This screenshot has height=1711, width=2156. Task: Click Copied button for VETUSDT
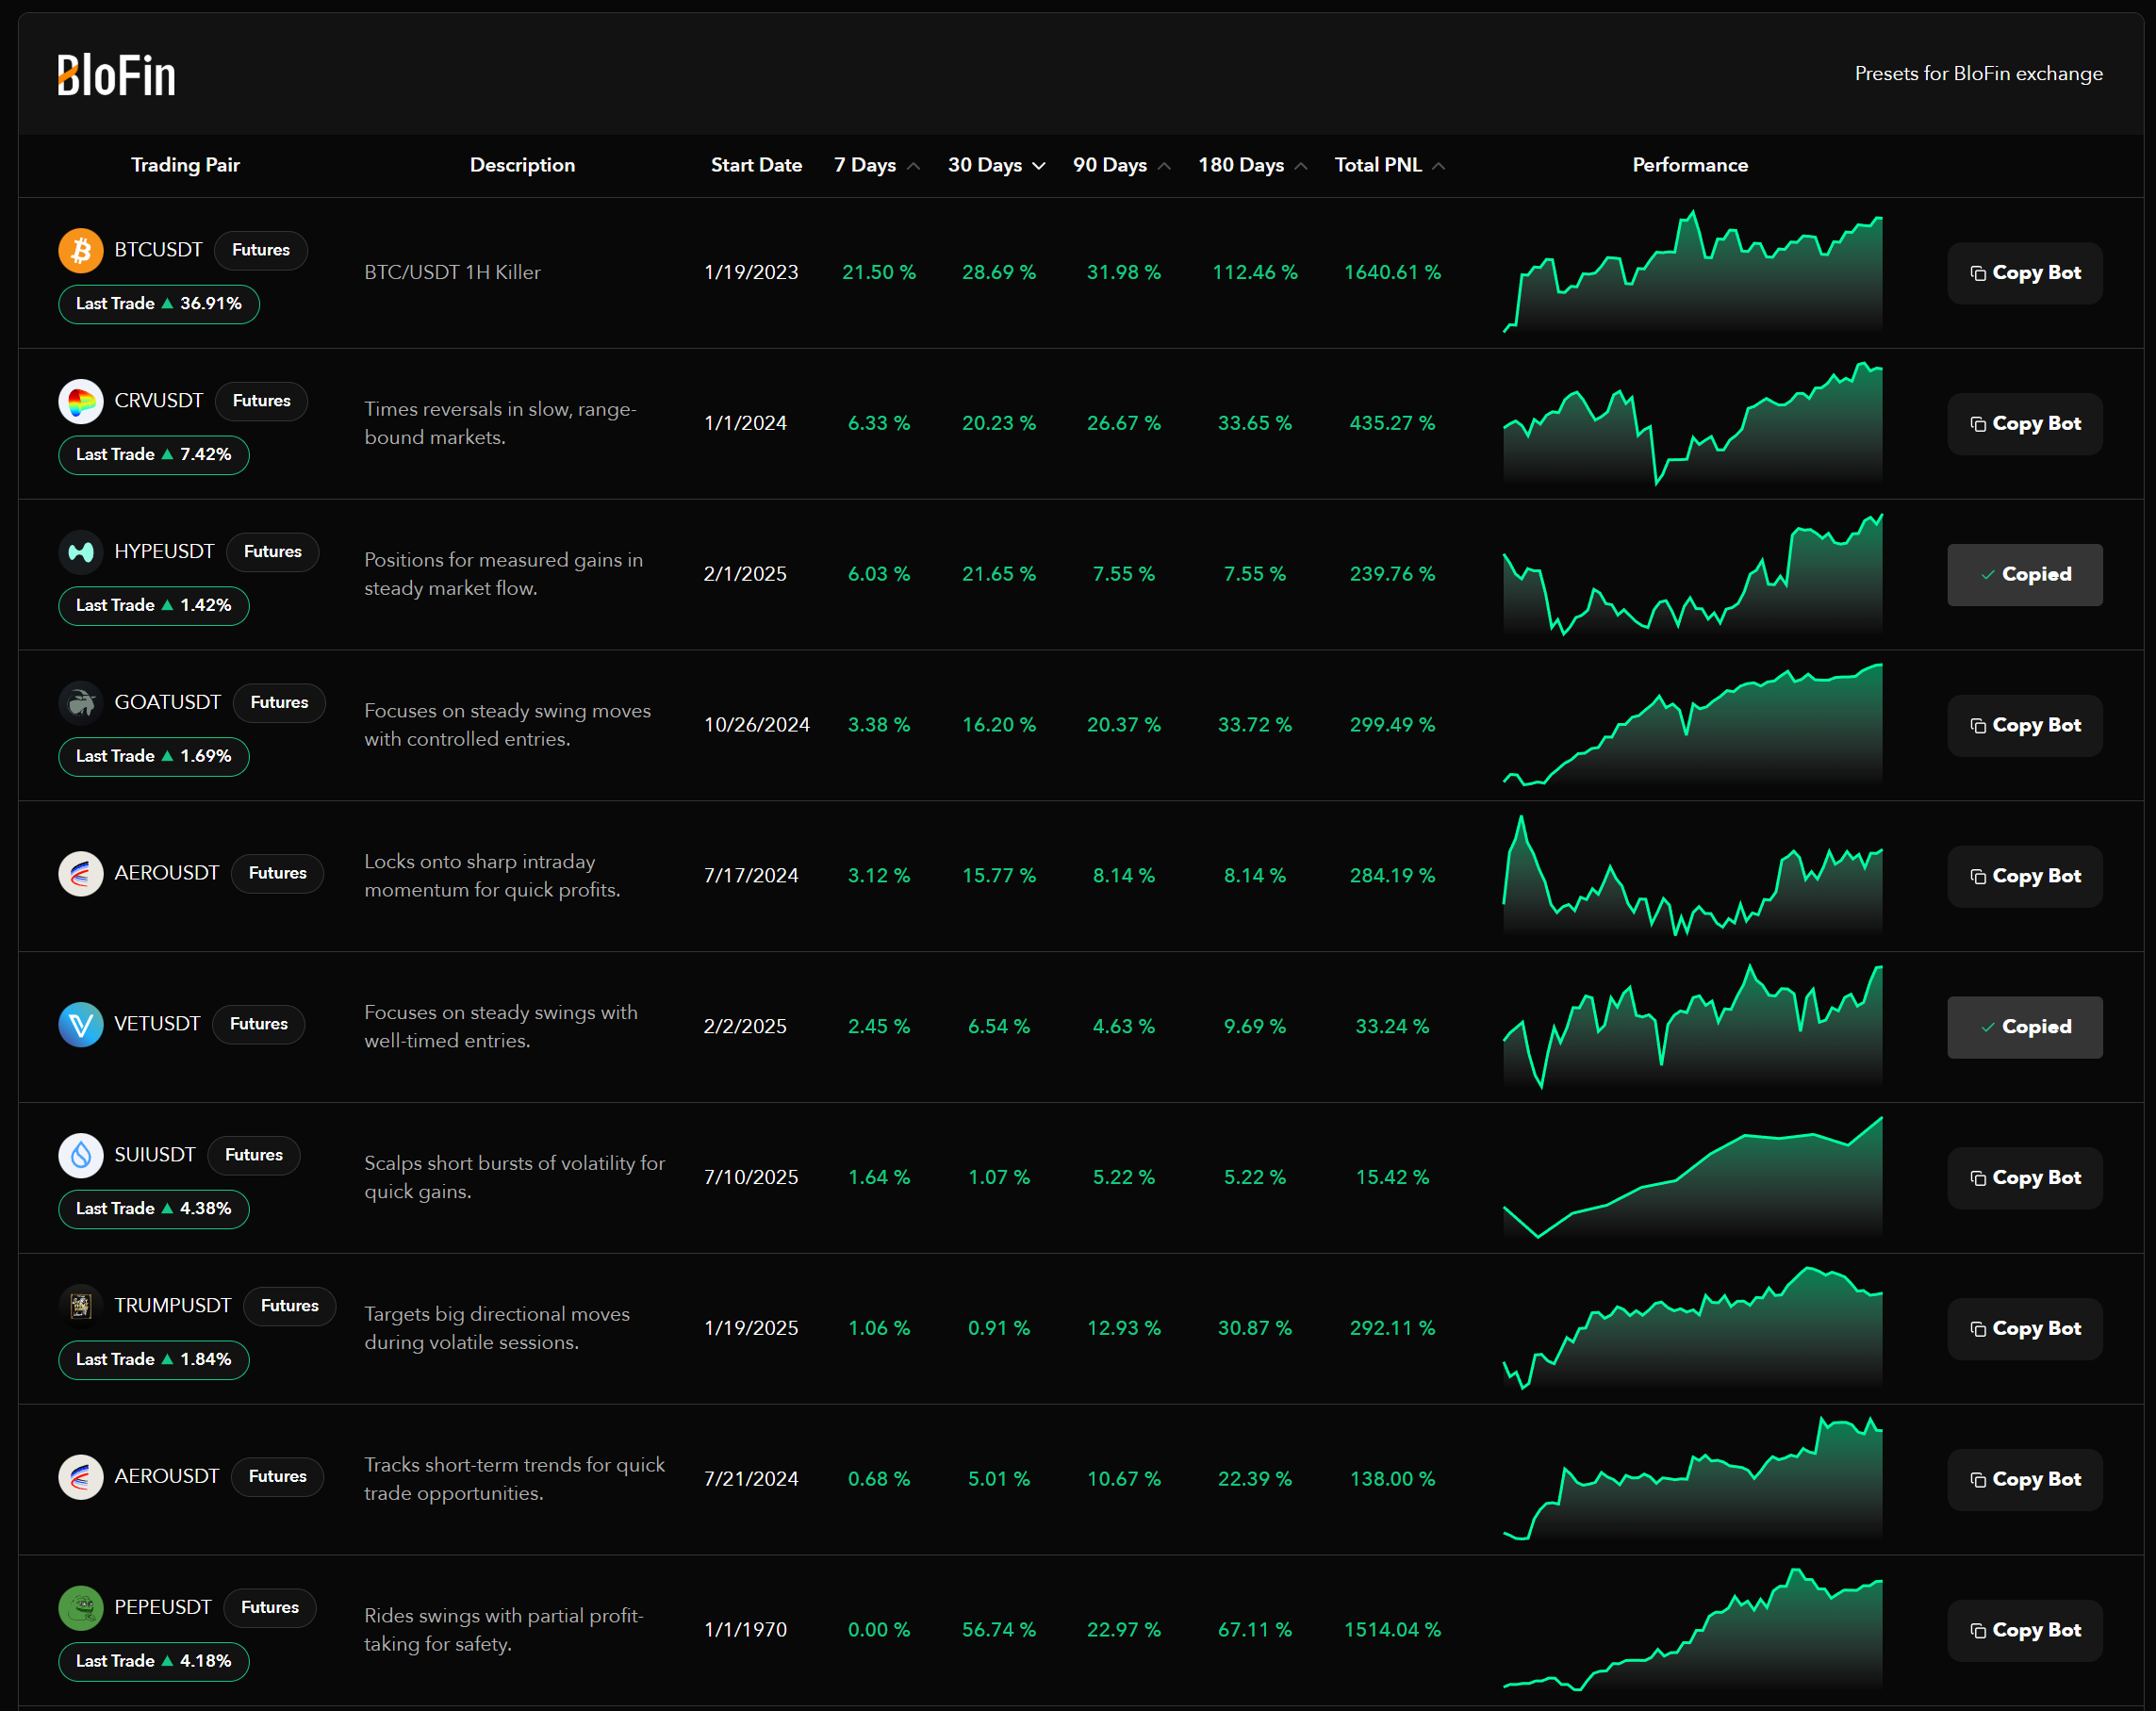(2025, 1028)
